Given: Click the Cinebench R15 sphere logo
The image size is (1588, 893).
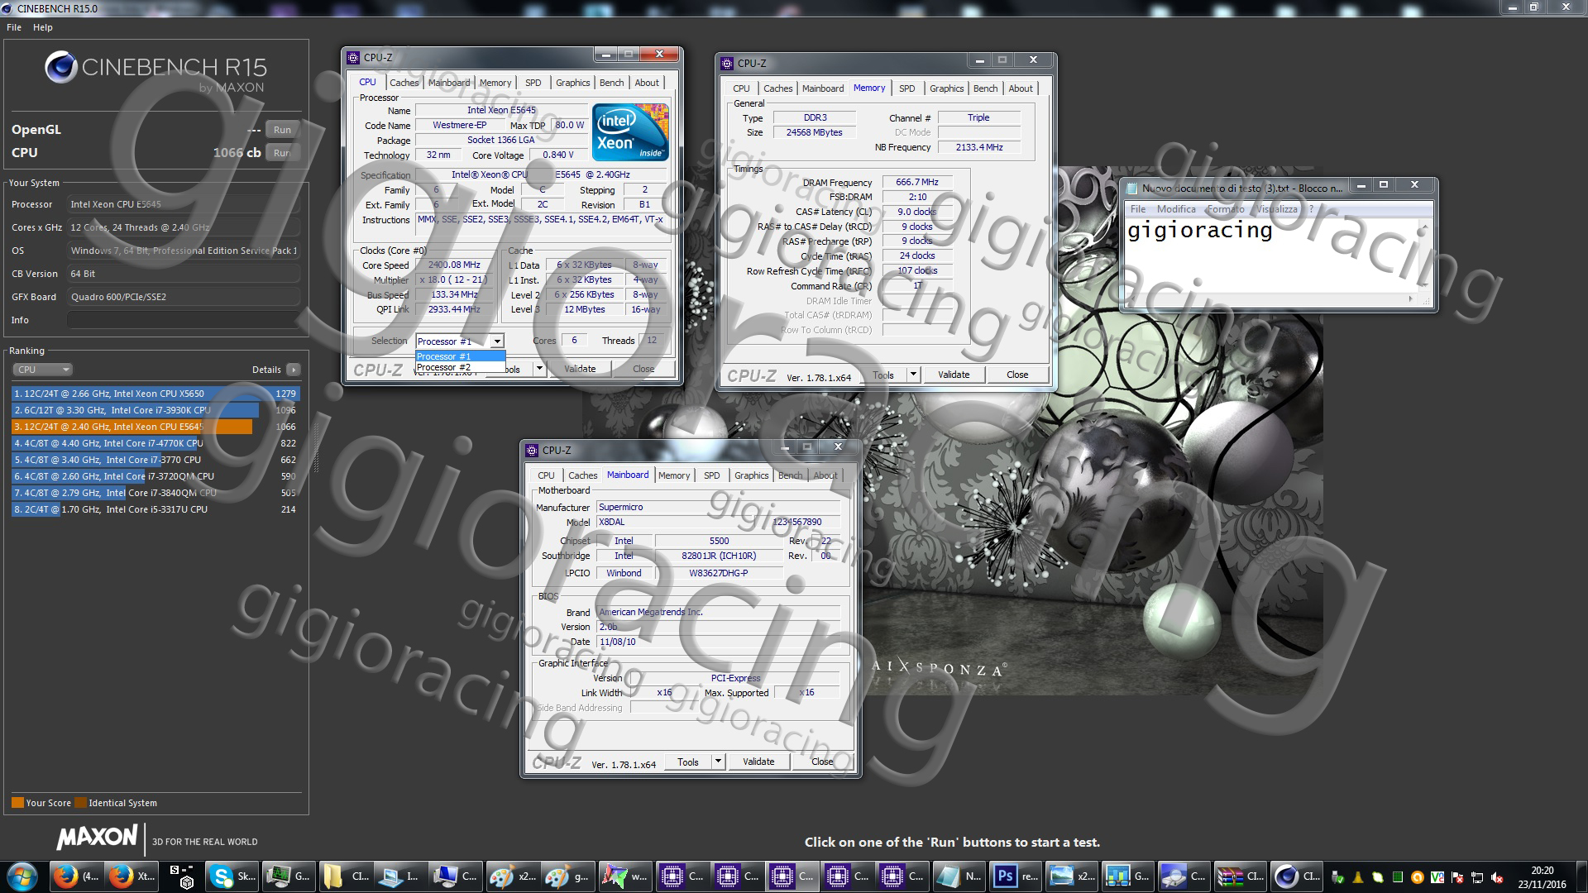Looking at the screenshot, I should point(61,68).
